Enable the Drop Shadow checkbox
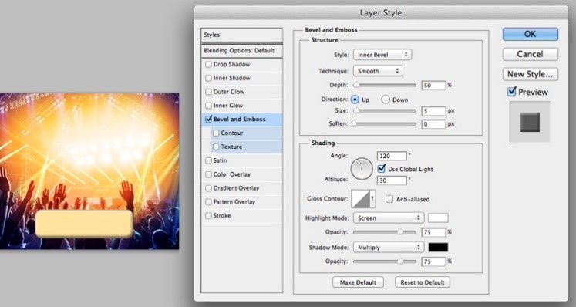The height and width of the screenshot is (307, 576). pyautogui.click(x=208, y=64)
